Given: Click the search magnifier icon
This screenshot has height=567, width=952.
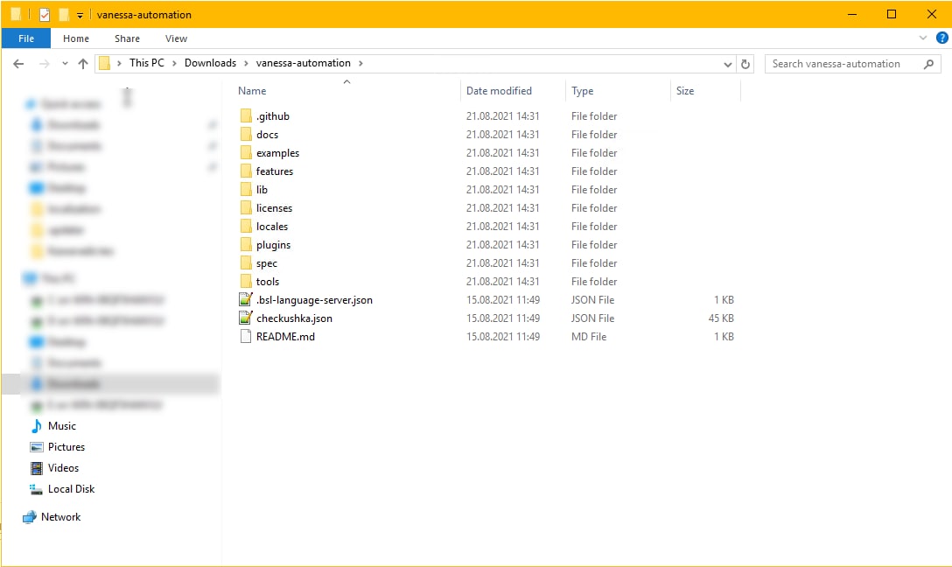Looking at the screenshot, I should (x=928, y=64).
